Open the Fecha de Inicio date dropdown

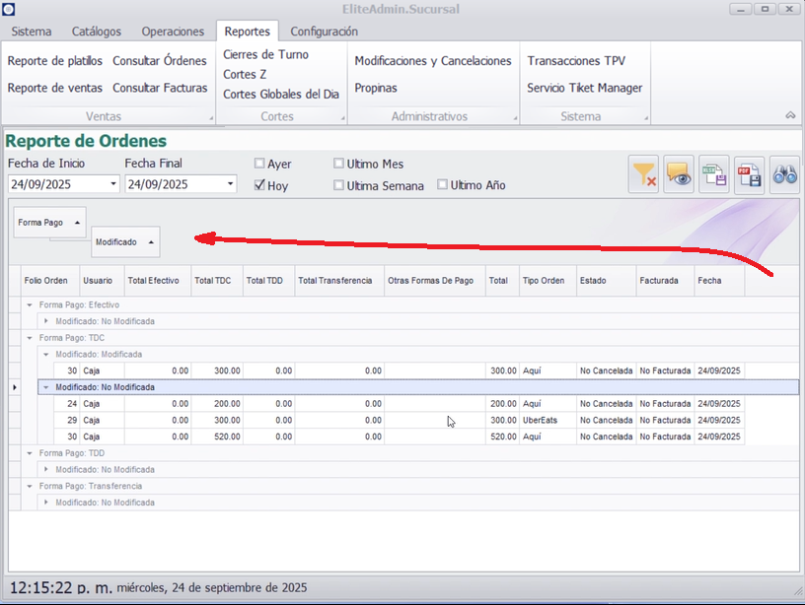pyautogui.click(x=113, y=184)
